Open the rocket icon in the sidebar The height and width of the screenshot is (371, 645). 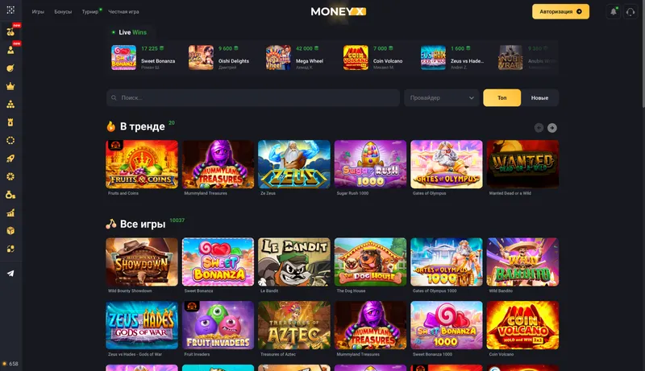10,159
